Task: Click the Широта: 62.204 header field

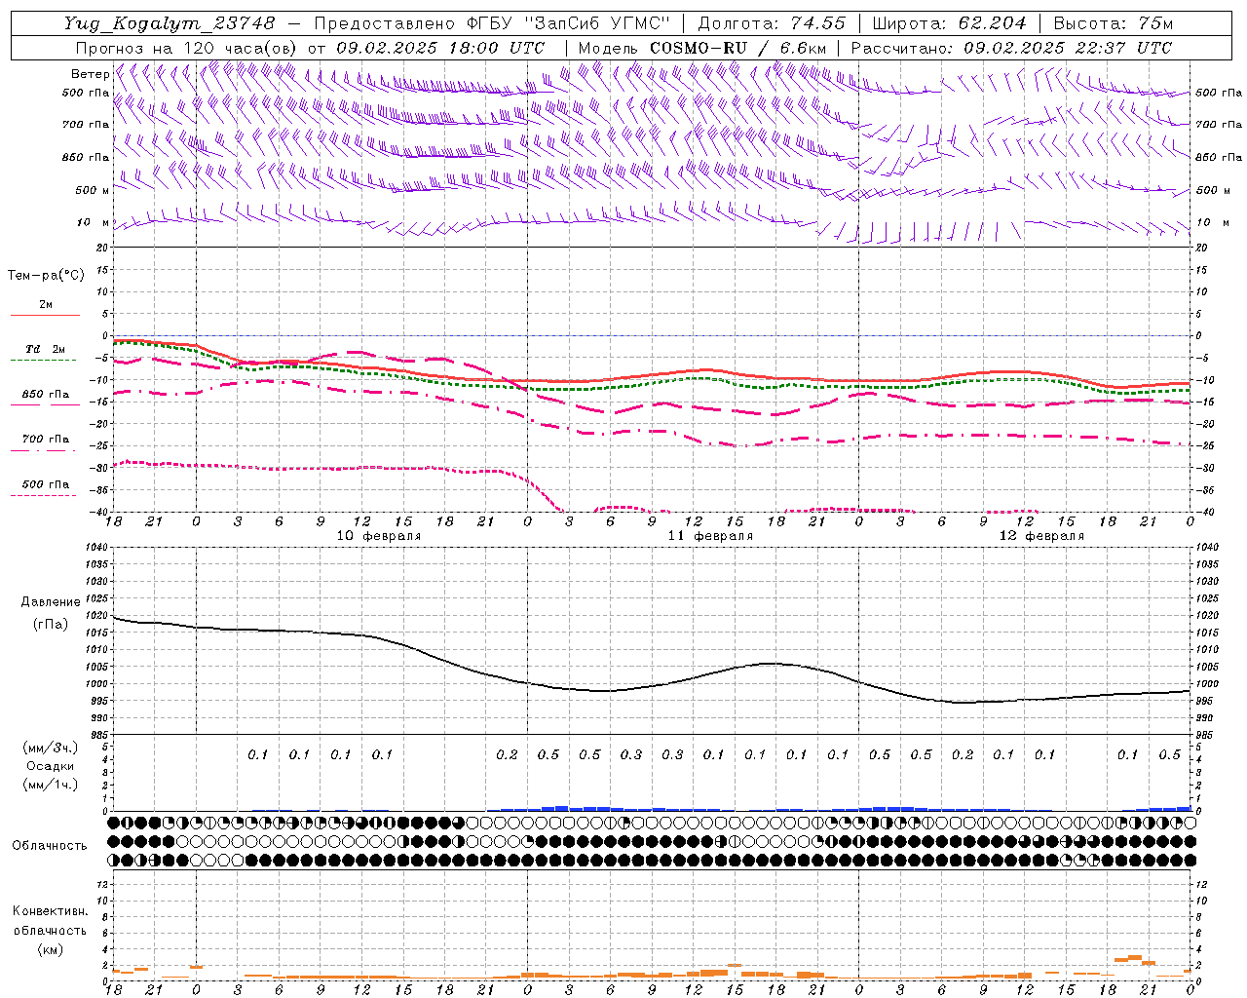Action: pyautogui.click(x=949, y=22)
